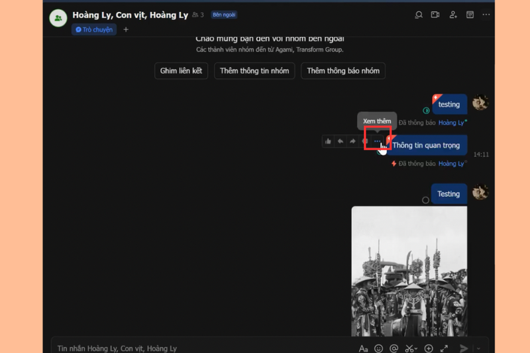Start a video call

tap(435, 15)
